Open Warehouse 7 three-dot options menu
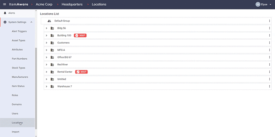The height and width of the screenshot is (137, 275). (270, 86)
